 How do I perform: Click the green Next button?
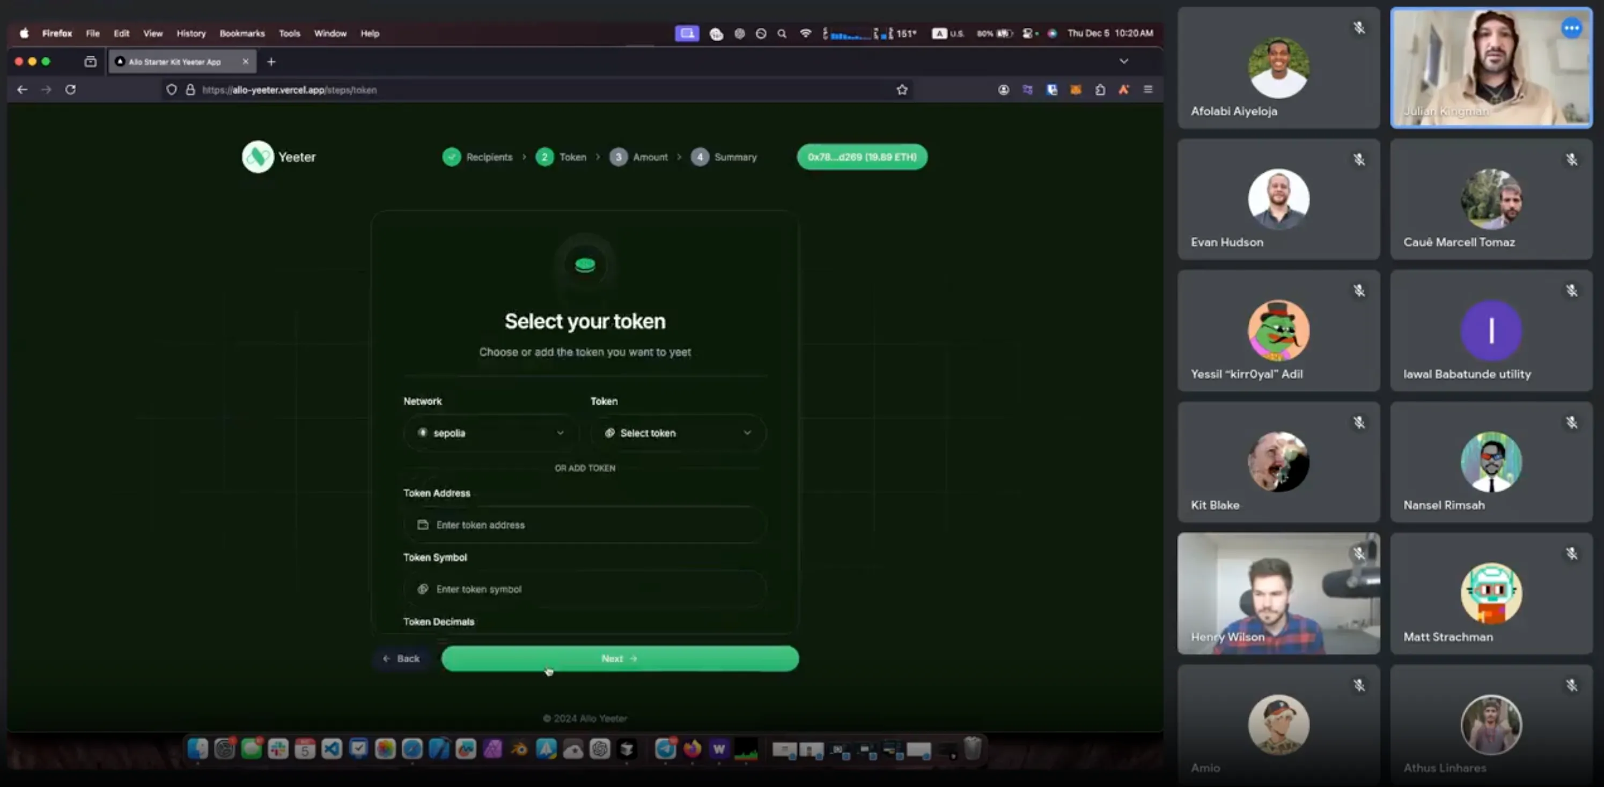(620, 658)
